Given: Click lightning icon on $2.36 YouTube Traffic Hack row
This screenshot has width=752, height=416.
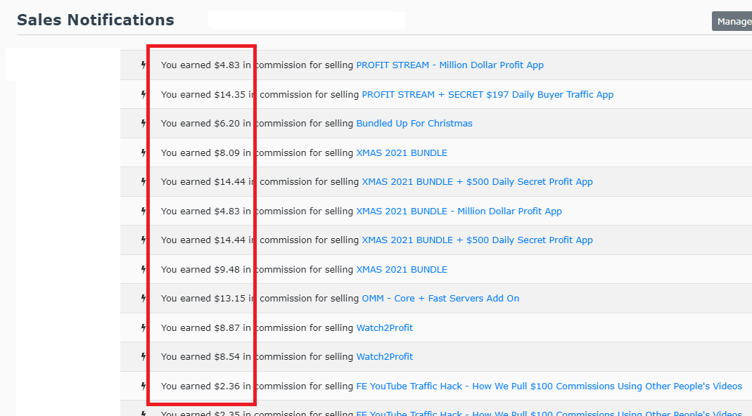Looking at the screenshot, I should (x=144, y=386).
